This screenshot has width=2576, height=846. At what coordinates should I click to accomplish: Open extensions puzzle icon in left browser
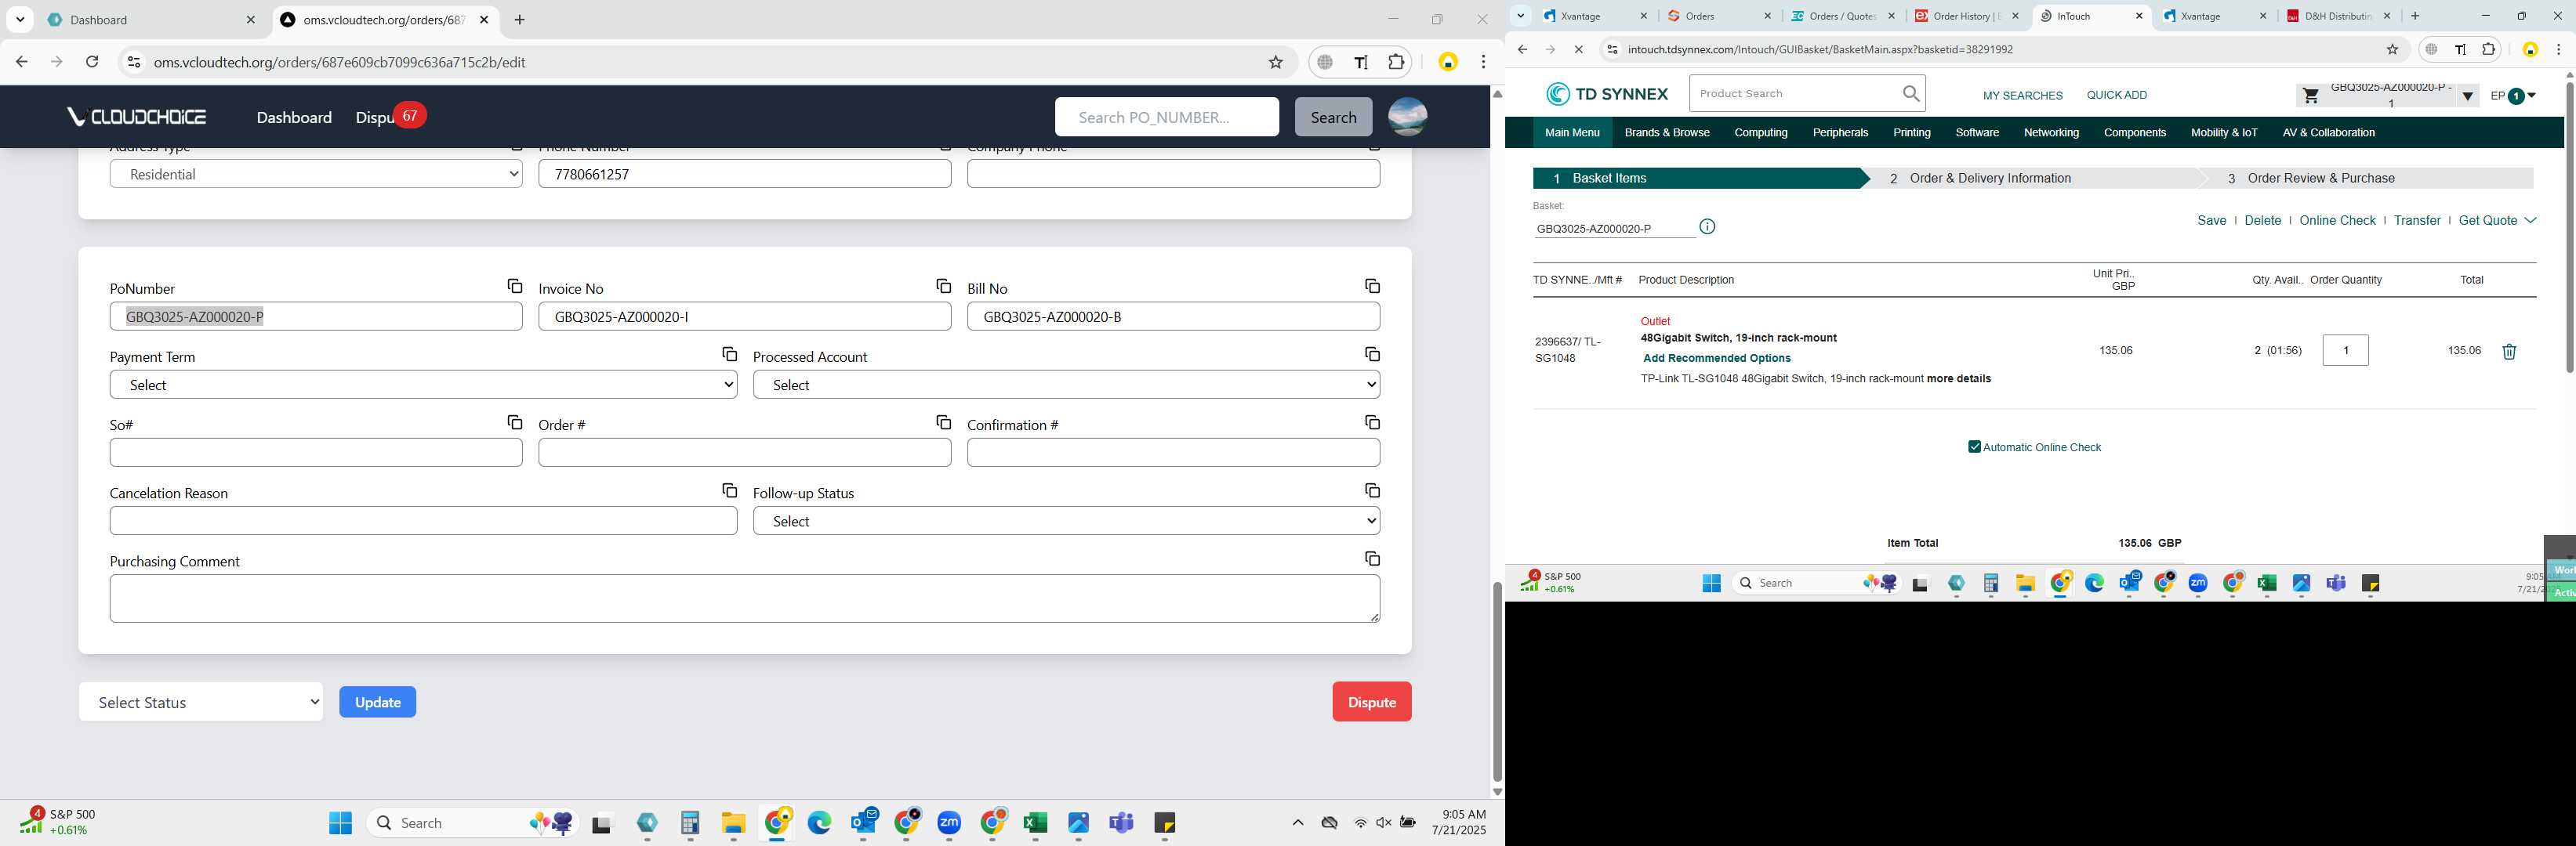click(1396, 62)
